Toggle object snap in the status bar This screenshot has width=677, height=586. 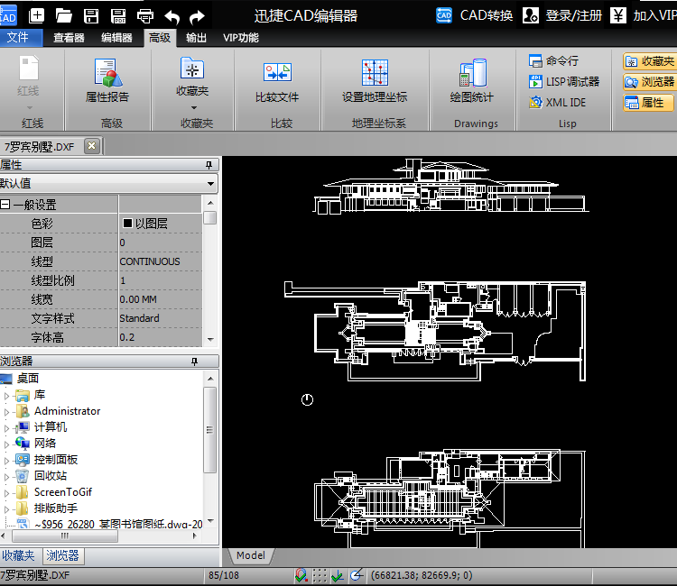301,575
